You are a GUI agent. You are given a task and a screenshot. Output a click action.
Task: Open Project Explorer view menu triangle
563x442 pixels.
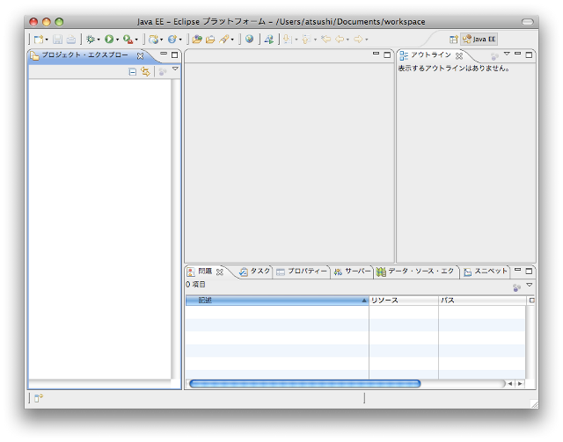click(x=175, y=69)
